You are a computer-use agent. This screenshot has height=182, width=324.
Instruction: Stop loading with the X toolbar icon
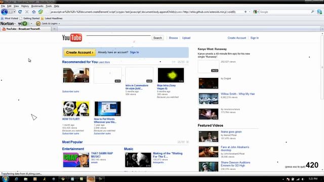point(27,12)
